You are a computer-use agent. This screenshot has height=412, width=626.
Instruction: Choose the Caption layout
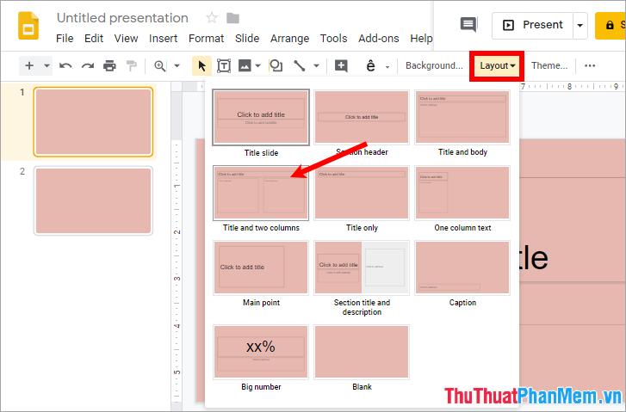pyautogui.click(x=462, y=267)
